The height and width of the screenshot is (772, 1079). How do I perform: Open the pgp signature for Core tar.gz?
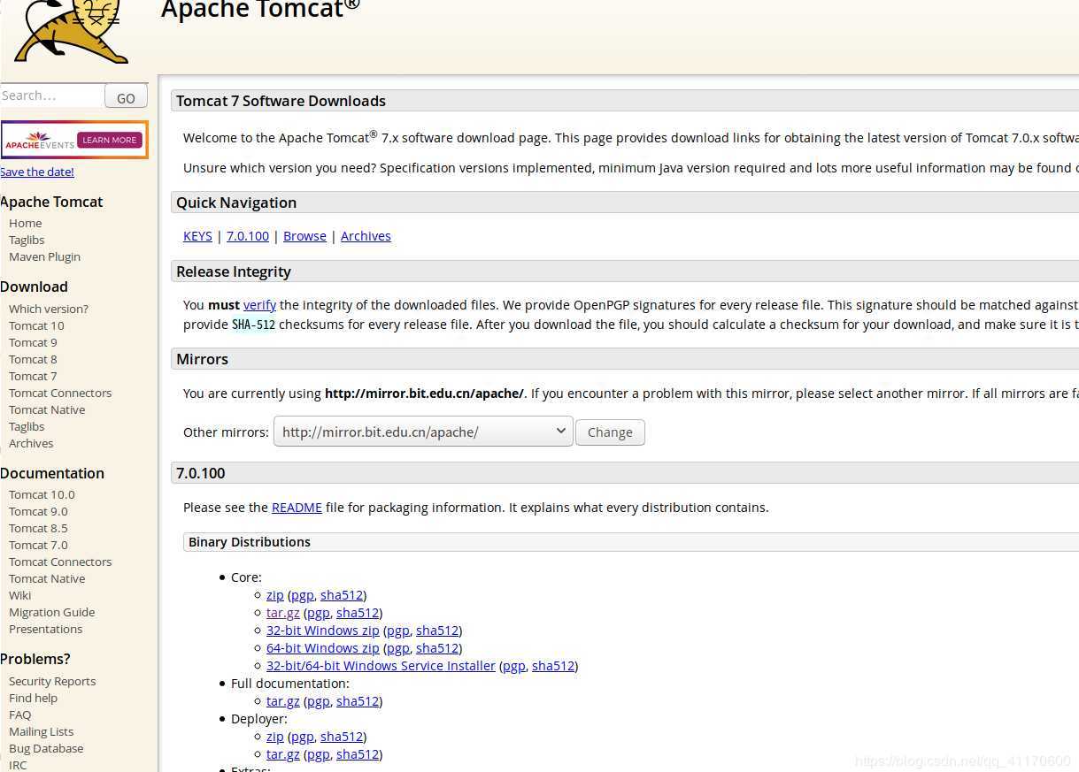(319, 613)
